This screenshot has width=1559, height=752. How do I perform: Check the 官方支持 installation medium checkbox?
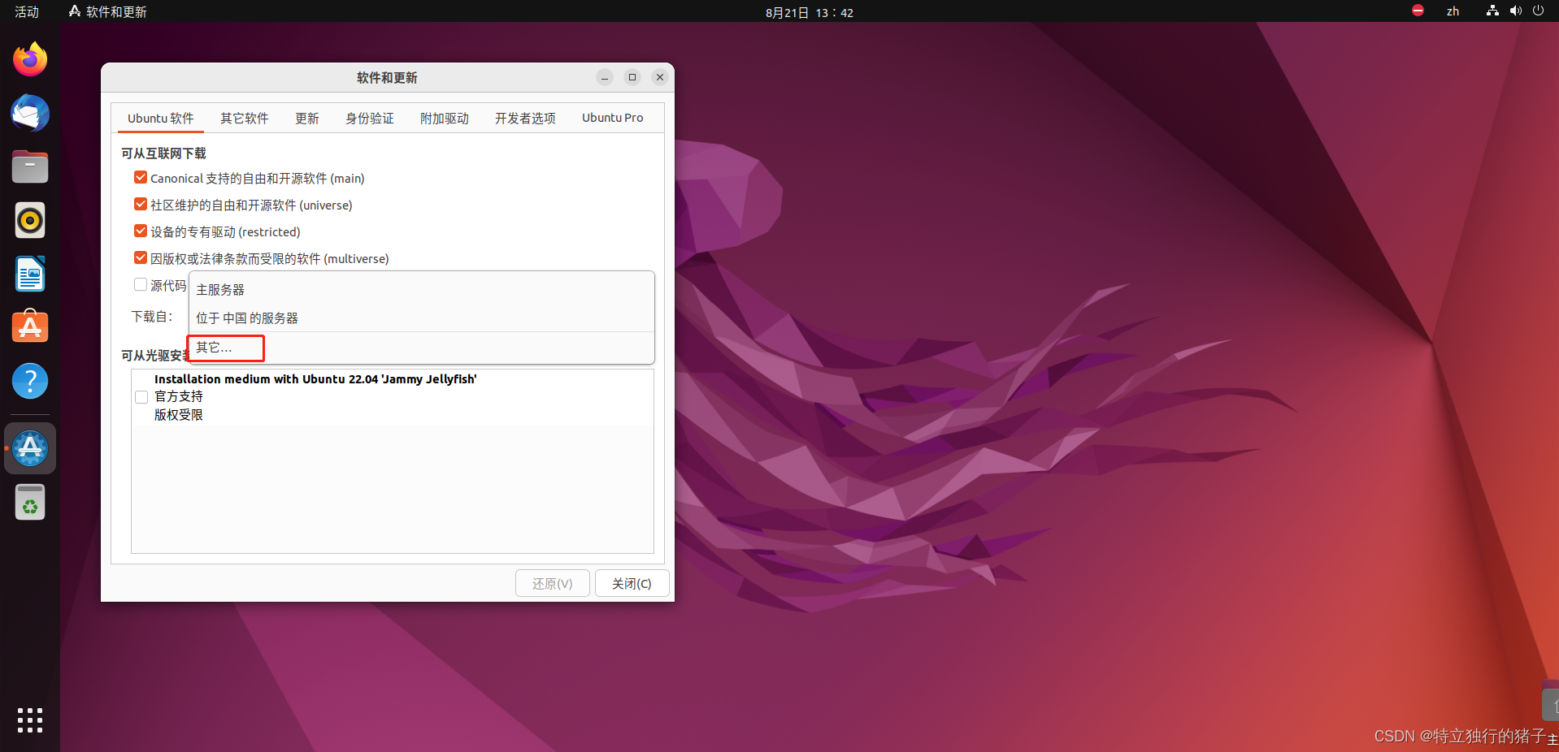click(x=141, y=397)
